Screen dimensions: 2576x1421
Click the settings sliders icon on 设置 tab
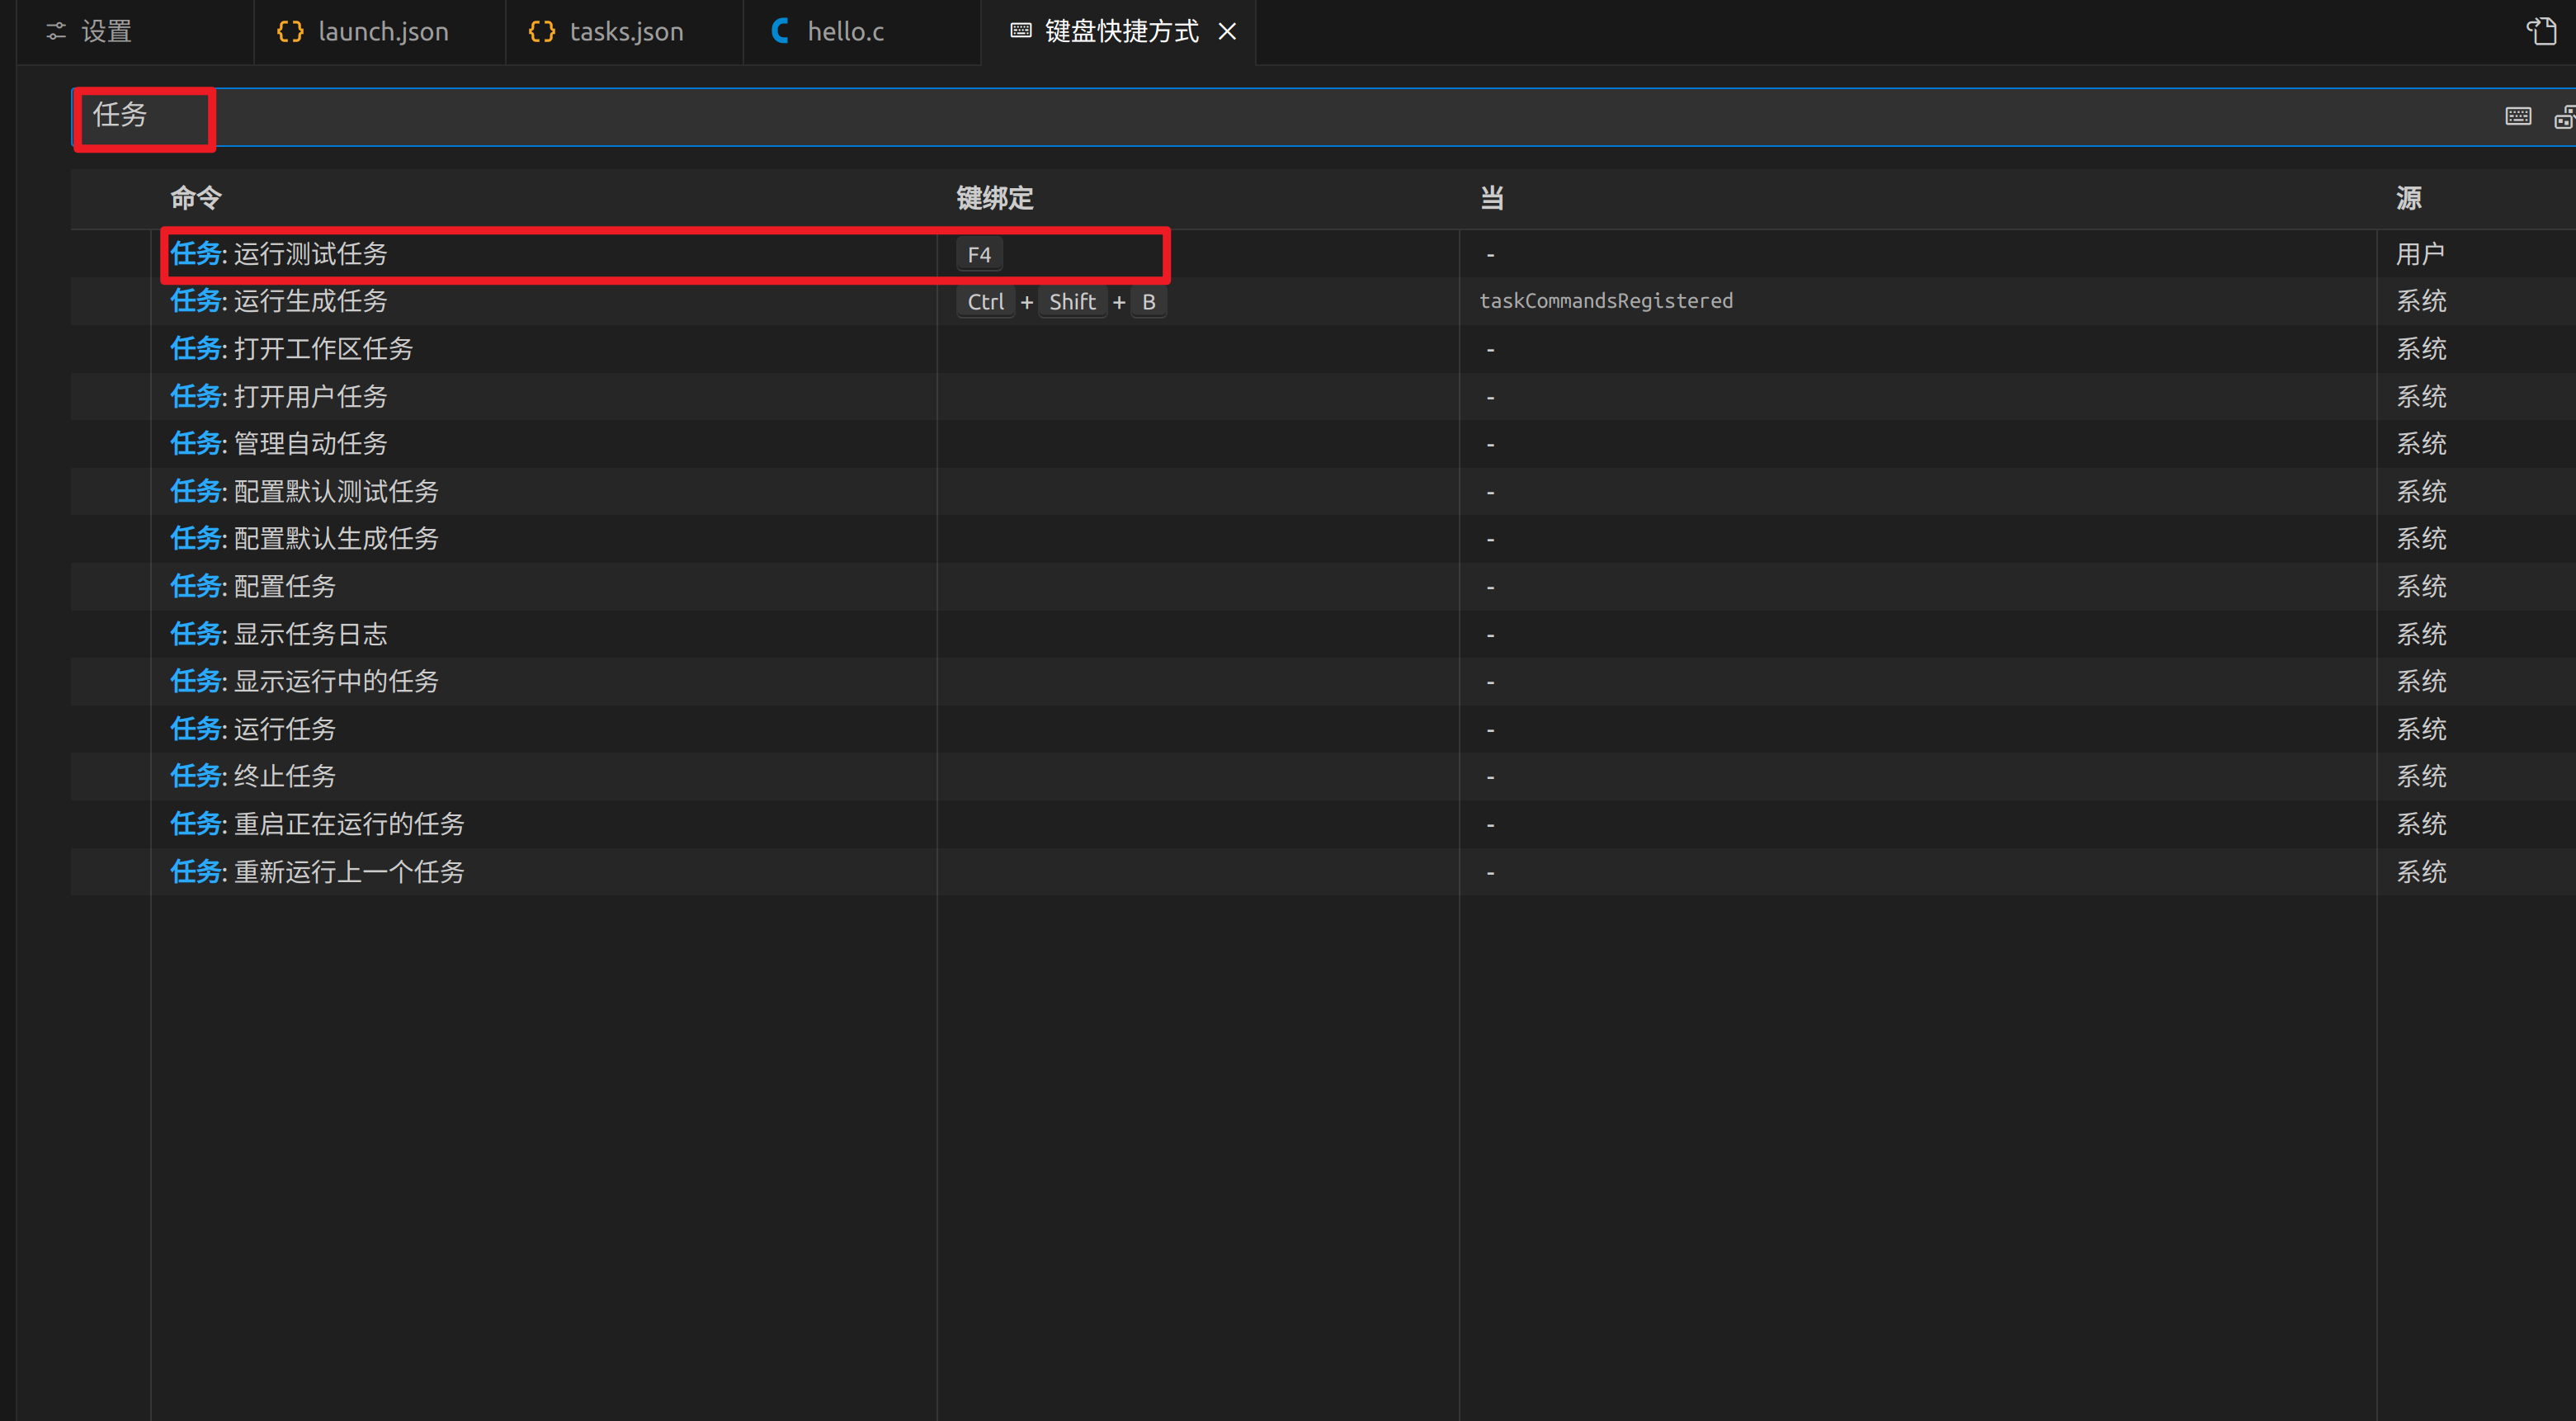(x=56, y=32)
